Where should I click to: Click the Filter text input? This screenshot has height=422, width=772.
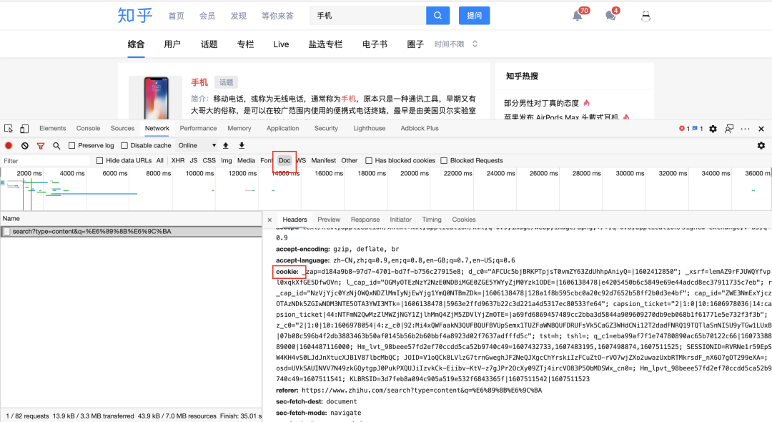click(45, 160)
